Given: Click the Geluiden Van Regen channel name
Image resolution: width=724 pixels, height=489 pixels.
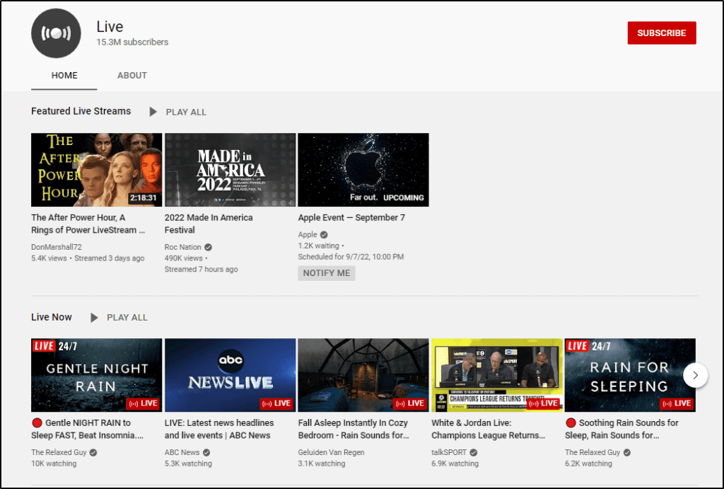Looking at the screenshot, I should (x=331, y=452).
